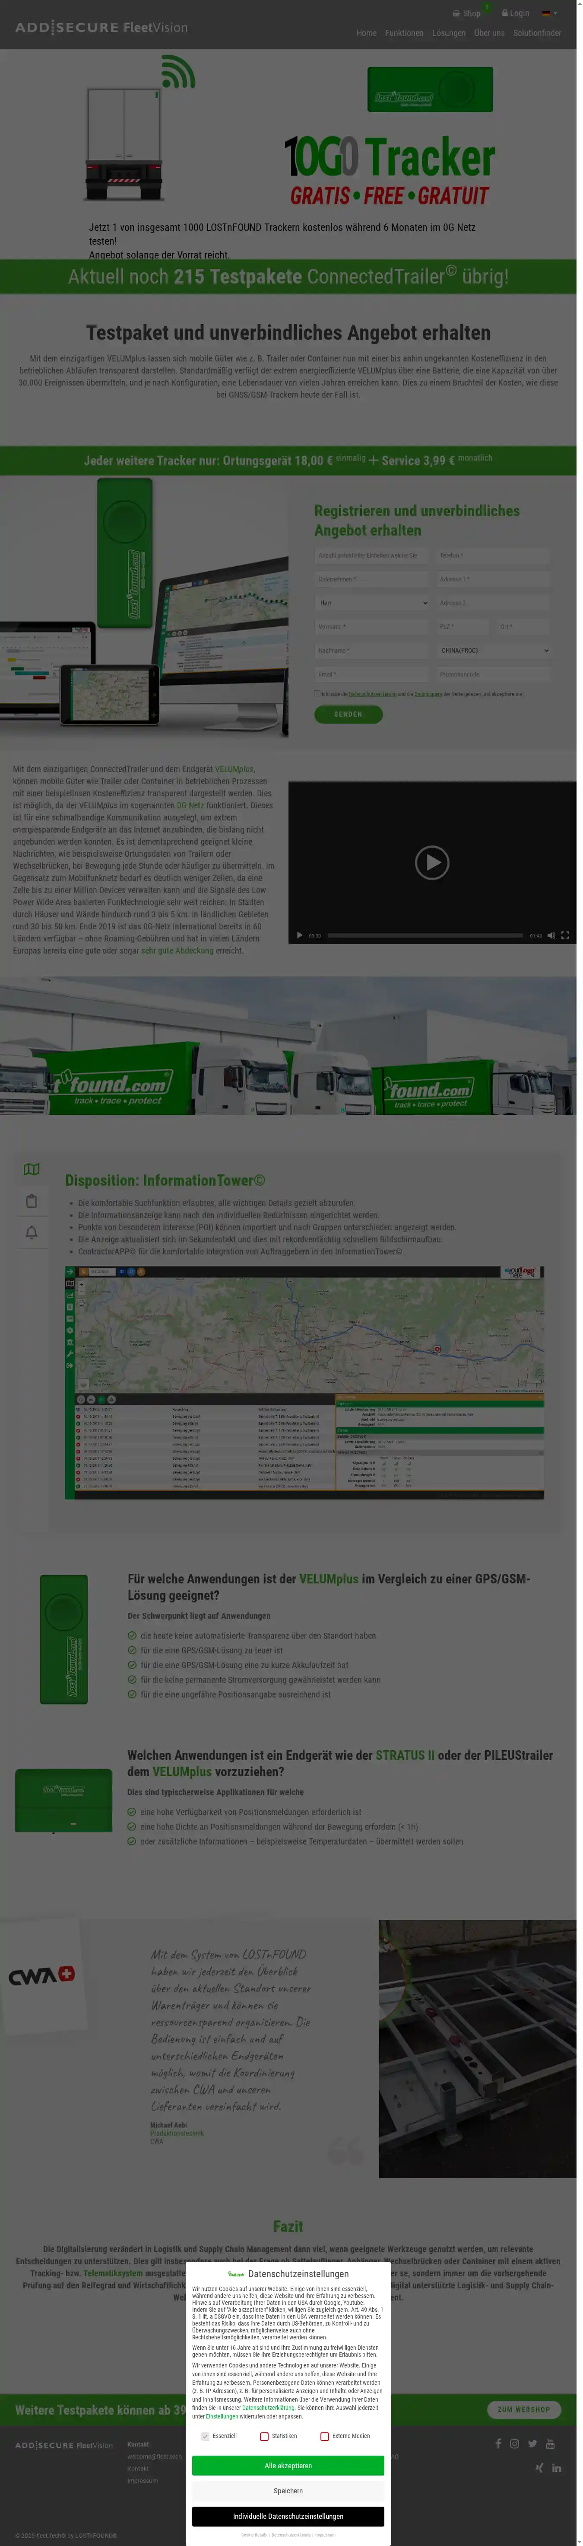
Task: Enable the Statistiken cookie checkbox
Action: (x=264, y=2436)
